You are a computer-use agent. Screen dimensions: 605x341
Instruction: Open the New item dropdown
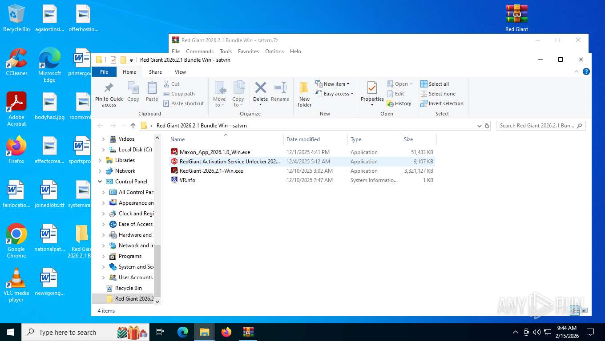pyautogui.click(x=333, y=84)
